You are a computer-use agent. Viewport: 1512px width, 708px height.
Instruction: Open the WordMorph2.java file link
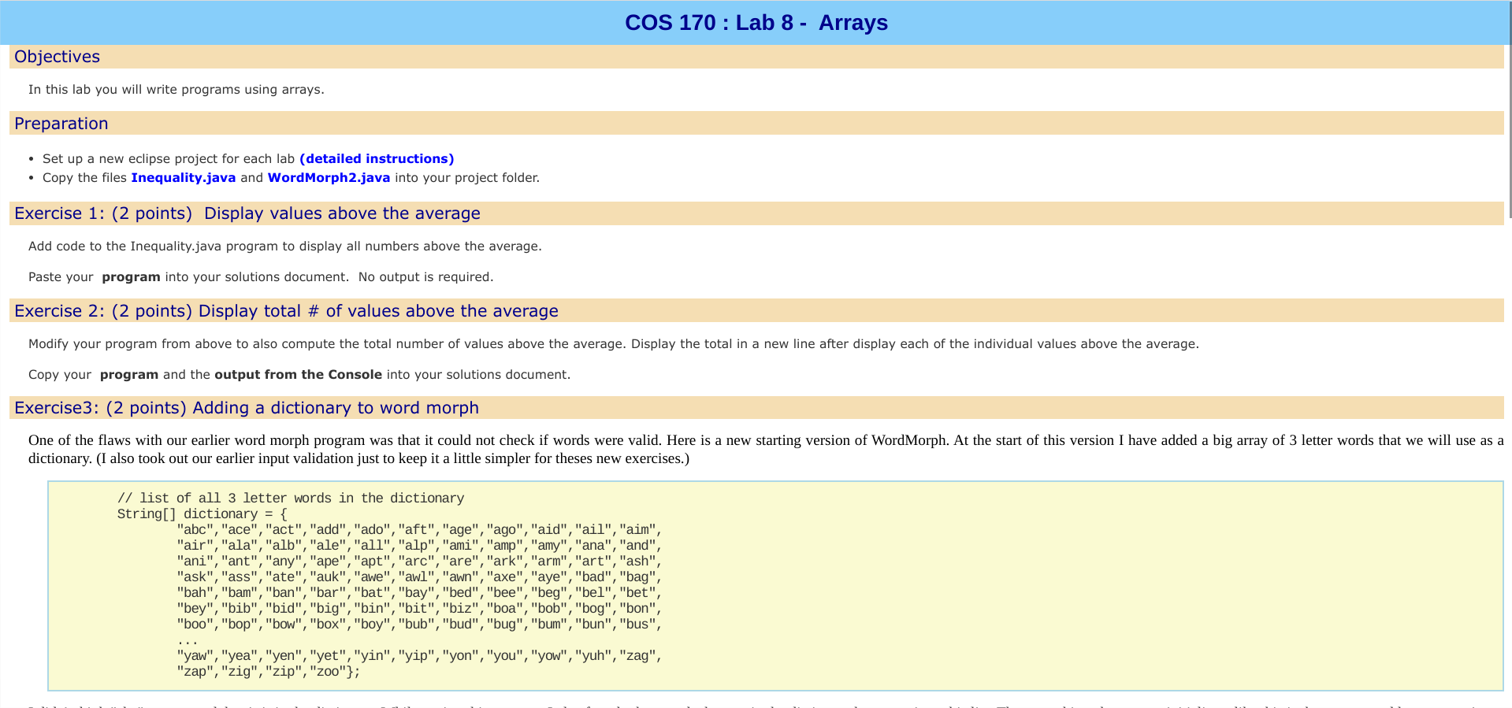point(329,178)
